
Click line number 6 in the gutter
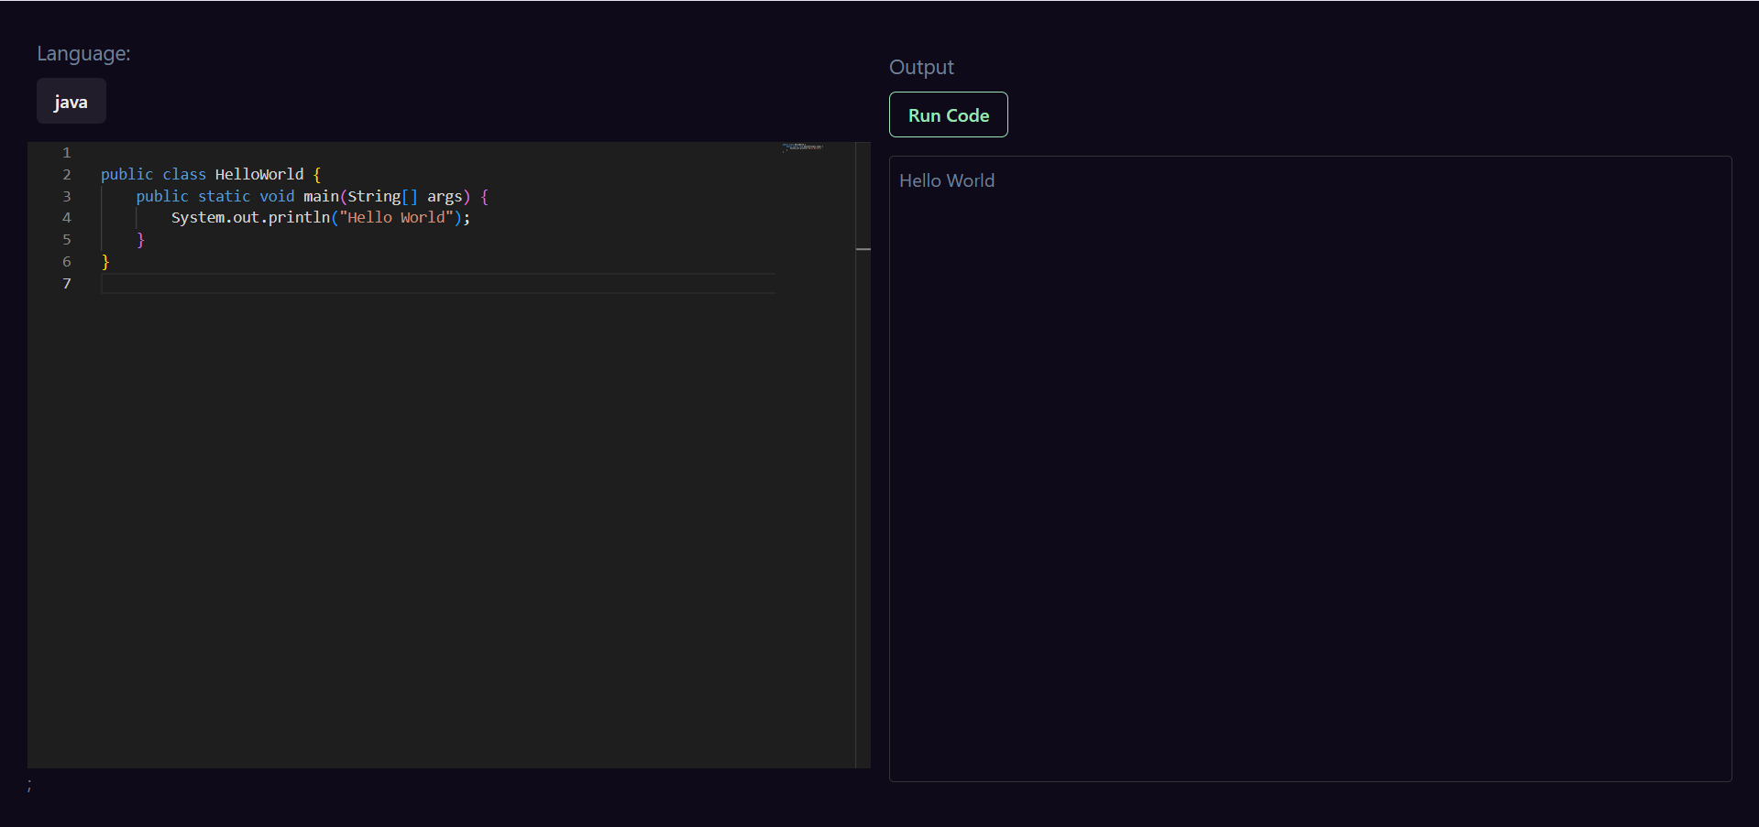66,262
